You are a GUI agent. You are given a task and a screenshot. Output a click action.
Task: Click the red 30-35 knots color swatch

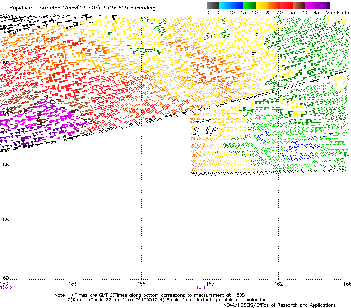286,6
